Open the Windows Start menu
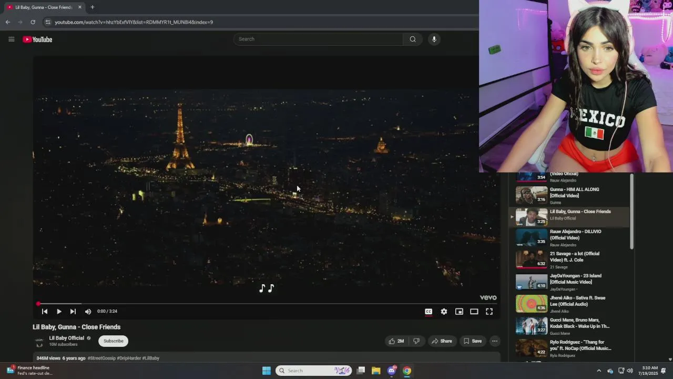Image resolution: width=673 pixels, height=379 pixels. point(267,371)
